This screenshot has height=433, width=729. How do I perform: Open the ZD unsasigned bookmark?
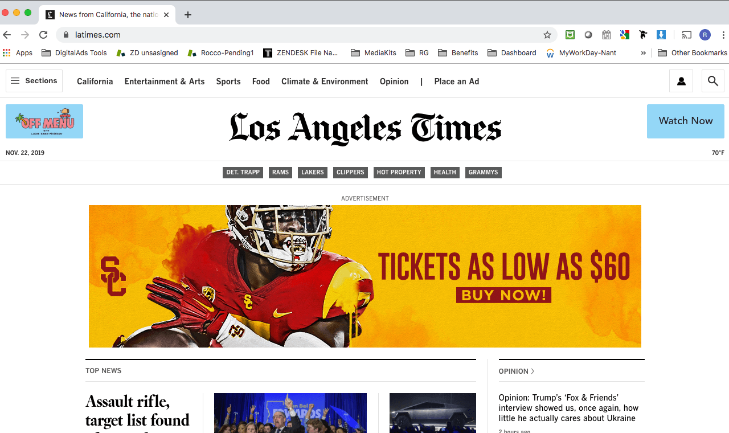pyautogui.click(x=147, y=53)
